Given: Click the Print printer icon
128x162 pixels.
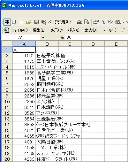Looking at the screenshot, I should pyautogui.click(x=79, y=22).
